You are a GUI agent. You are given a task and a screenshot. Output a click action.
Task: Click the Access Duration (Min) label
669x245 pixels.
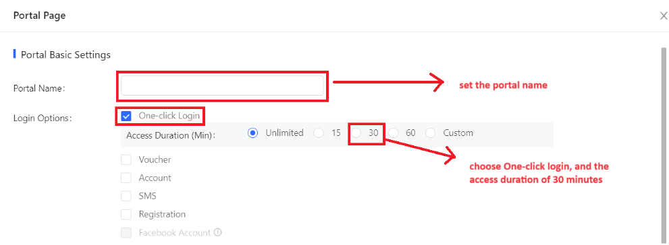(x=171, y=136)
